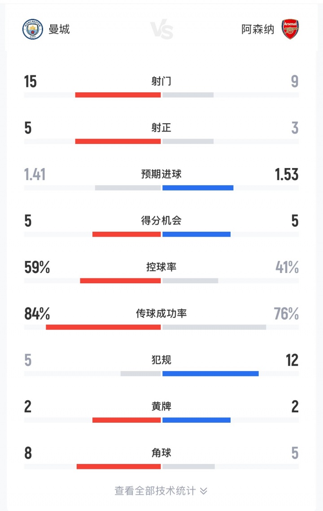This screenshot has width=323, height=511.
Task: Click the red 传球成功率 bar
Action: (103, 327)
